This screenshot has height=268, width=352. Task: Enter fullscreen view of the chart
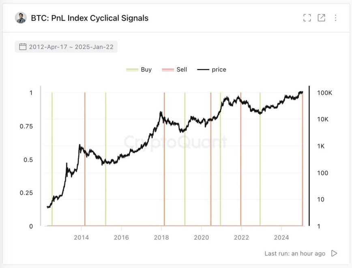(x=307, y=17)
